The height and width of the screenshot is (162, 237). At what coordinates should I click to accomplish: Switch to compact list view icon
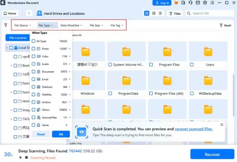[x=160, y=13]
